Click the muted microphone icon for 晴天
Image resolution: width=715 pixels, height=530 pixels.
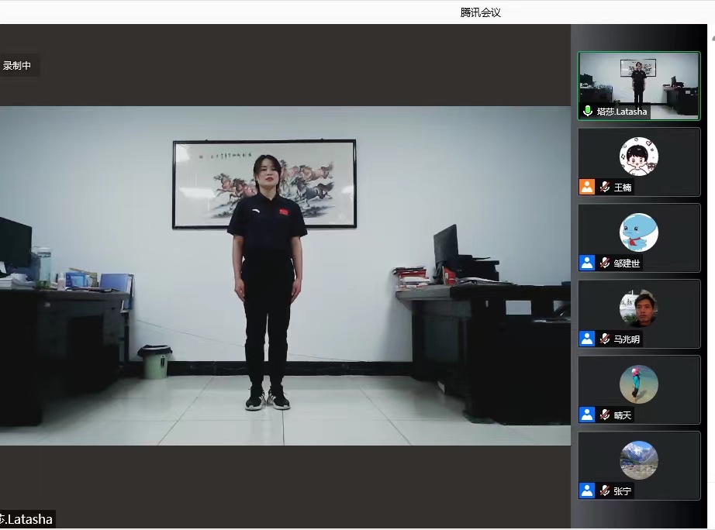(x=605, y=415)
